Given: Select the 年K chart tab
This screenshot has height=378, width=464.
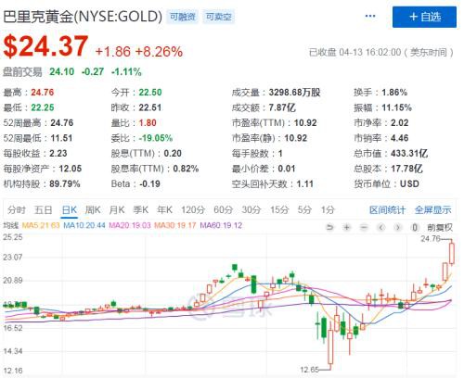Looking at the screenshot, I should point(164,210).
